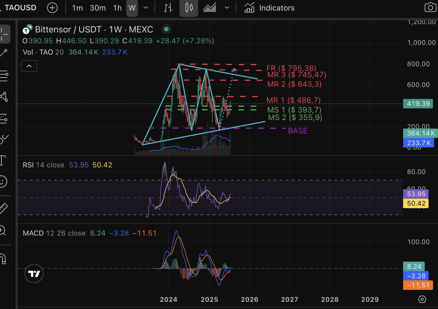Click the 1,000.00 price scale label

tap(422, 43)
